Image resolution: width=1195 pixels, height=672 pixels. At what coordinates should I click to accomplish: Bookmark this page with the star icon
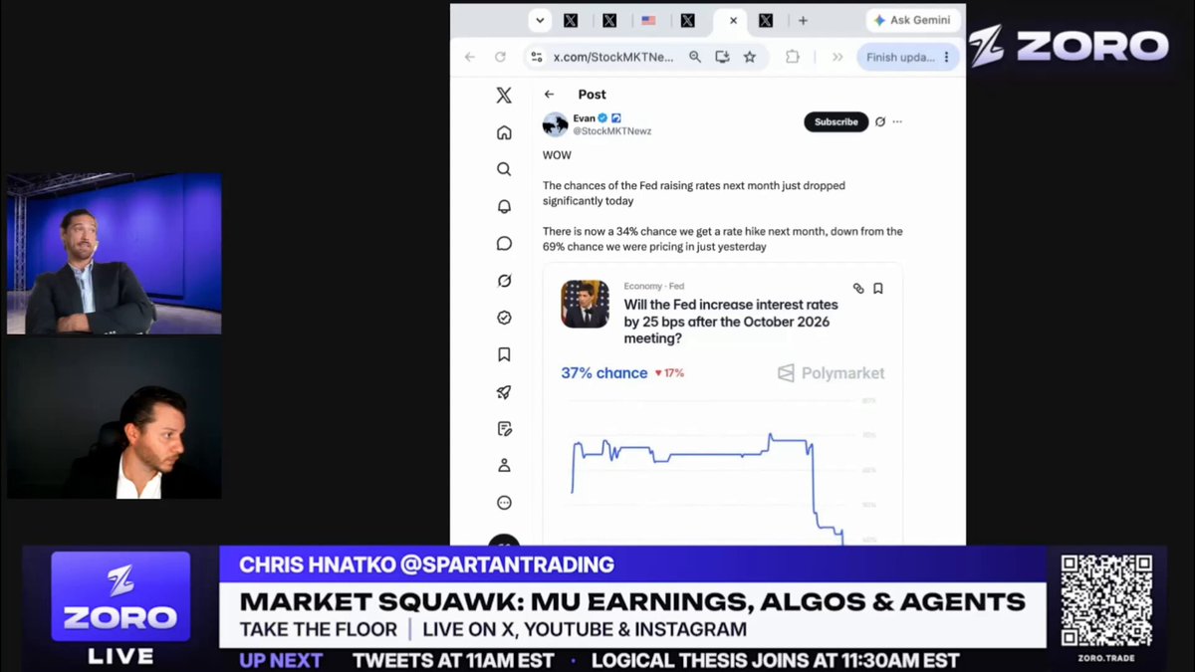coord(750,57)
